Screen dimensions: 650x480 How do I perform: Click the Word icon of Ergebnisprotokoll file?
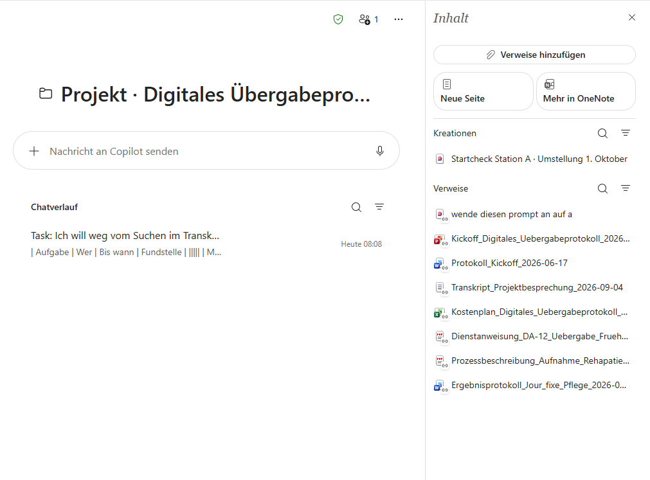coord(440,386)
